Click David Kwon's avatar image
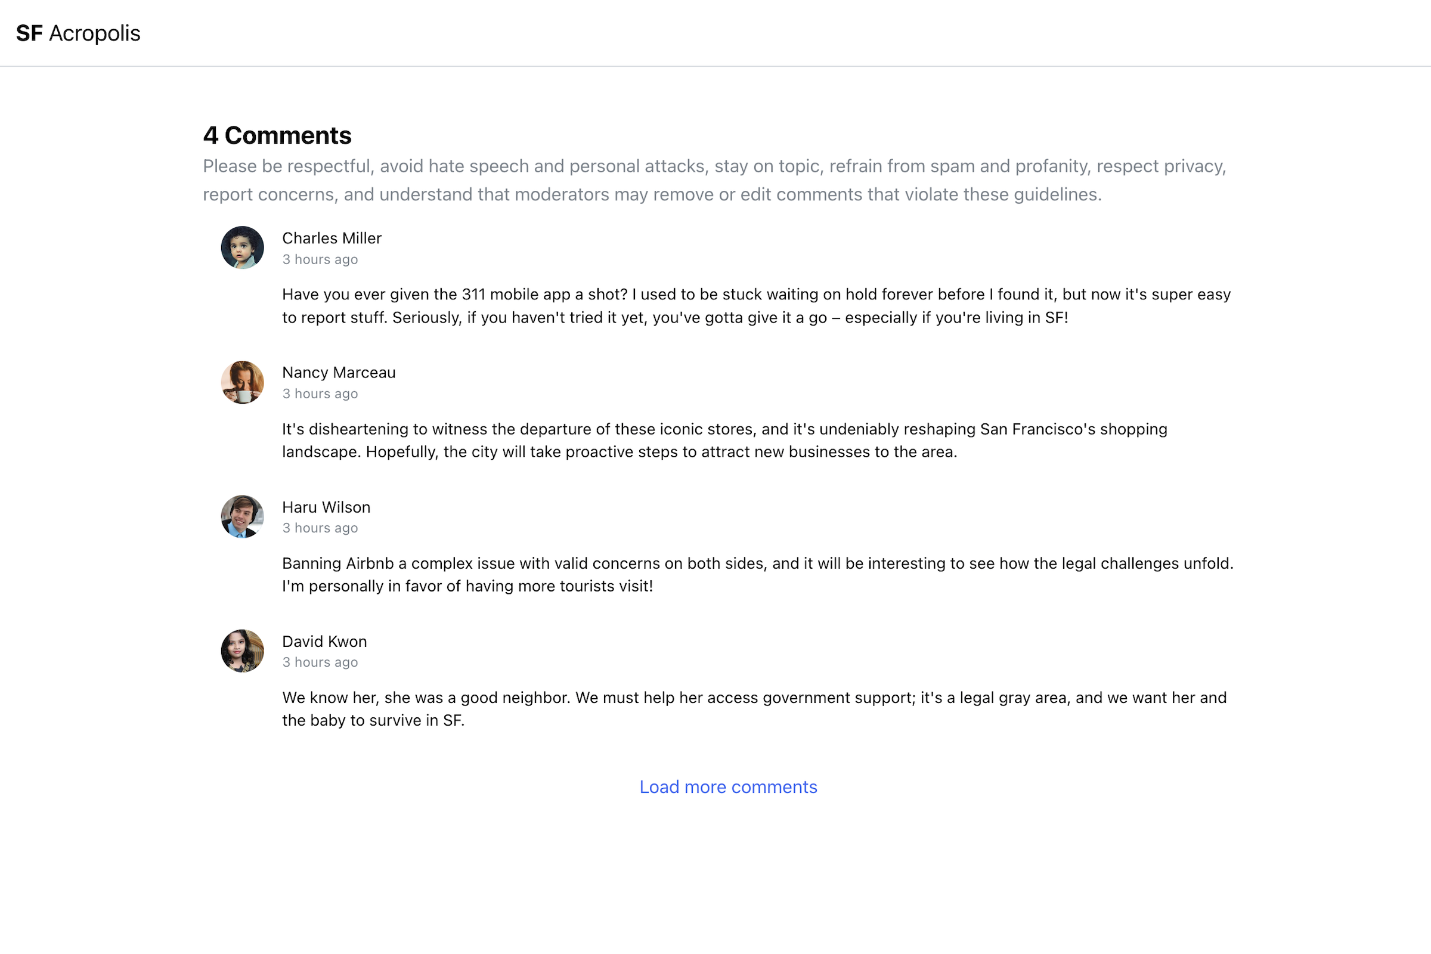This screenshot has width=1431, height=954. (242, 651)
